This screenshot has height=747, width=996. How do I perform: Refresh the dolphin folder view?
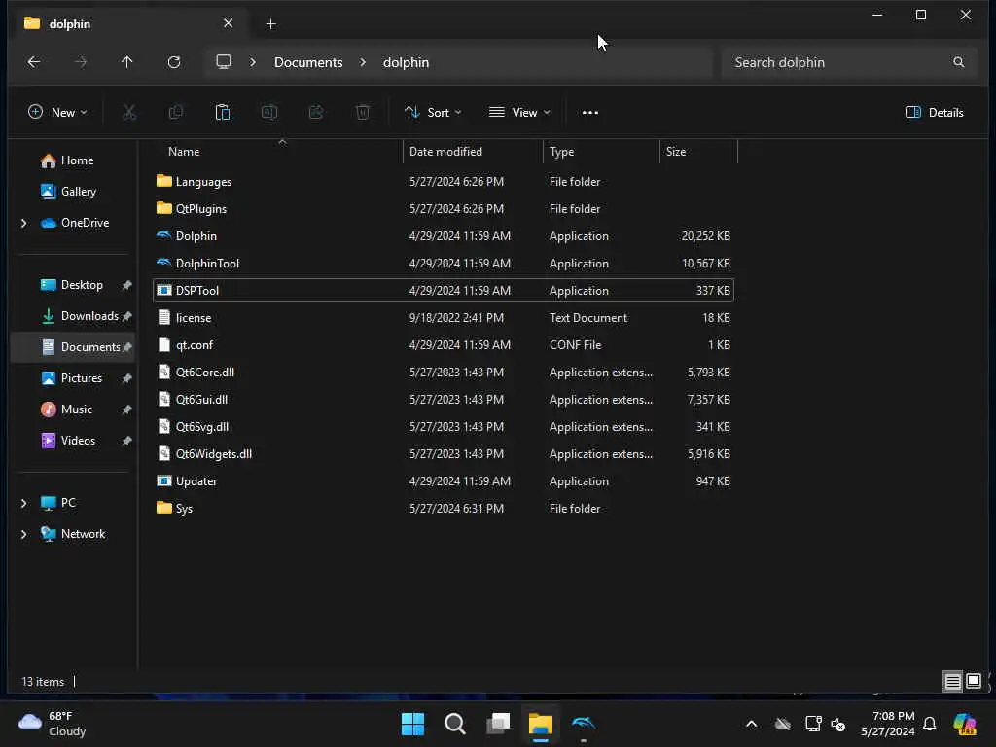click(x=174, y=62)
